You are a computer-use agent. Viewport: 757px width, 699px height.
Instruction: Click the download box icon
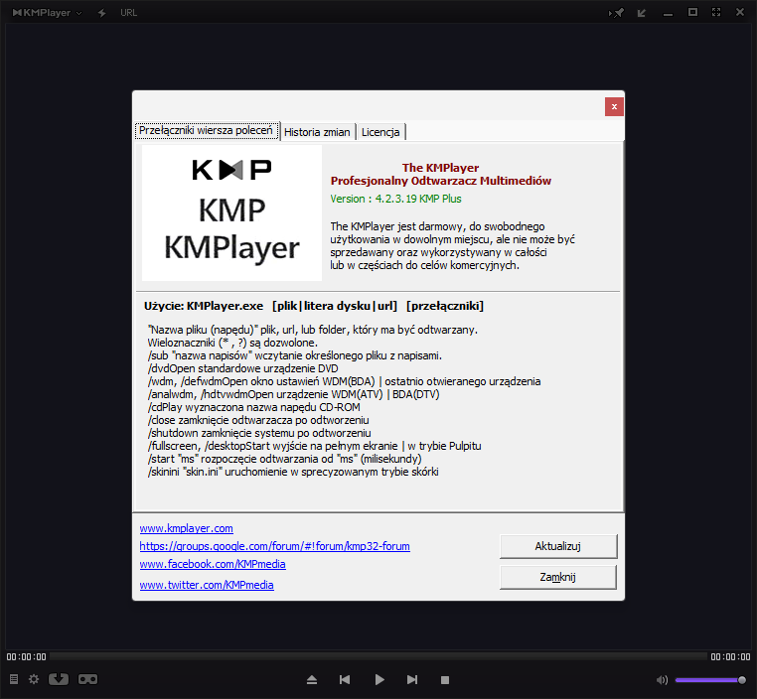(x=59, y=679)
